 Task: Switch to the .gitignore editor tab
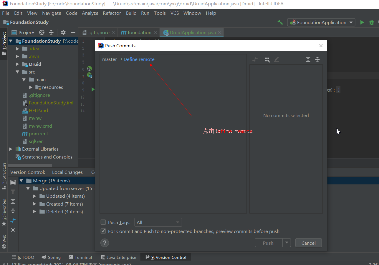99,33
